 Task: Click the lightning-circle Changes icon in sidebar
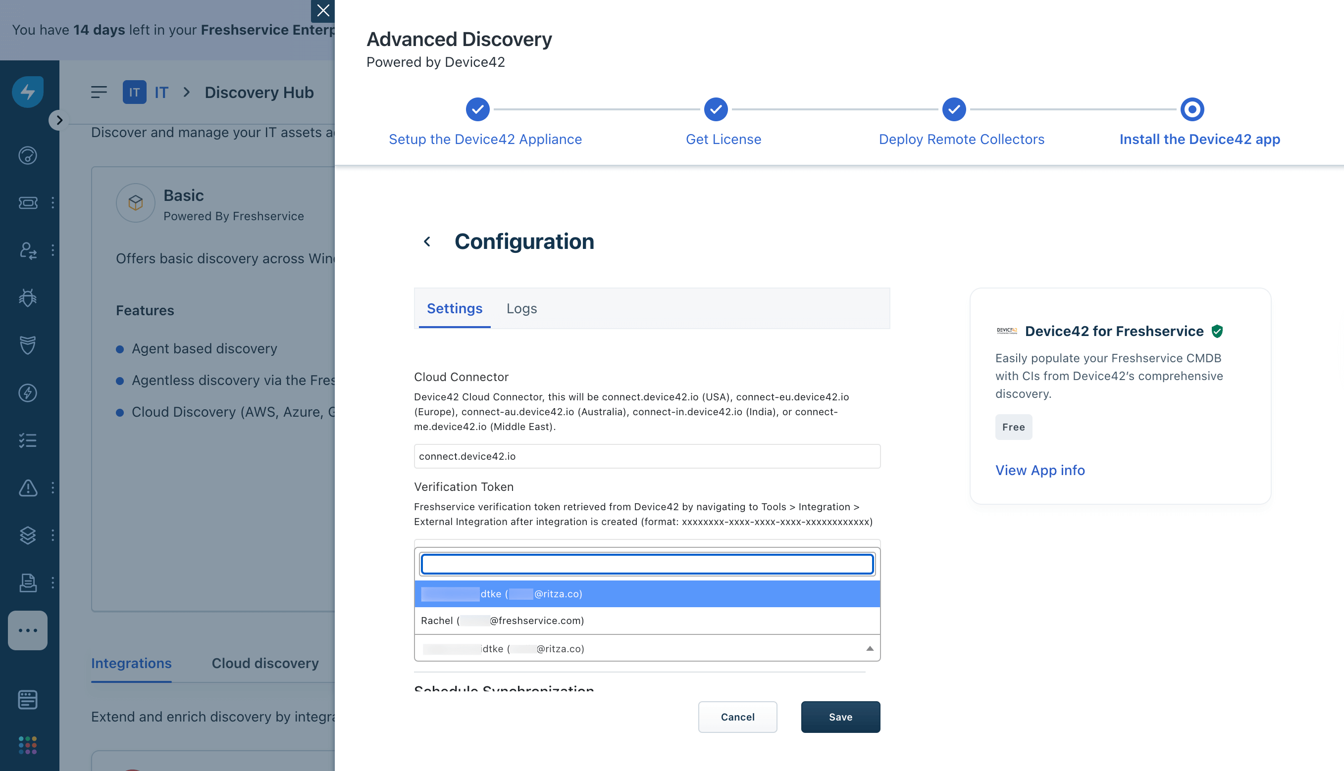coord(28,392)
